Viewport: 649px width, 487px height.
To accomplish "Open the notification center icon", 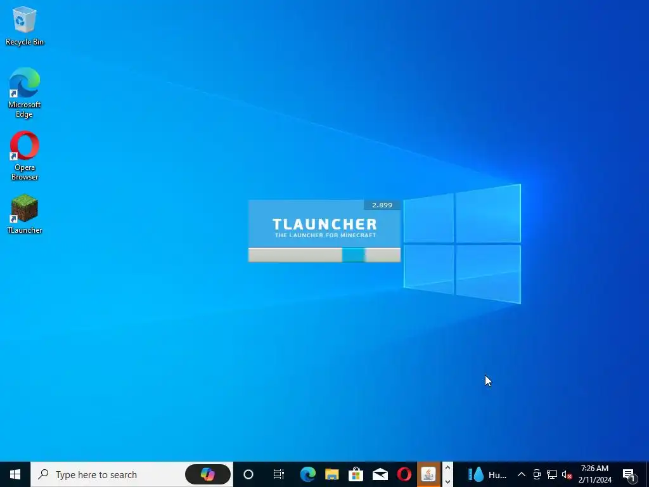I will click(x=629, y=474).
